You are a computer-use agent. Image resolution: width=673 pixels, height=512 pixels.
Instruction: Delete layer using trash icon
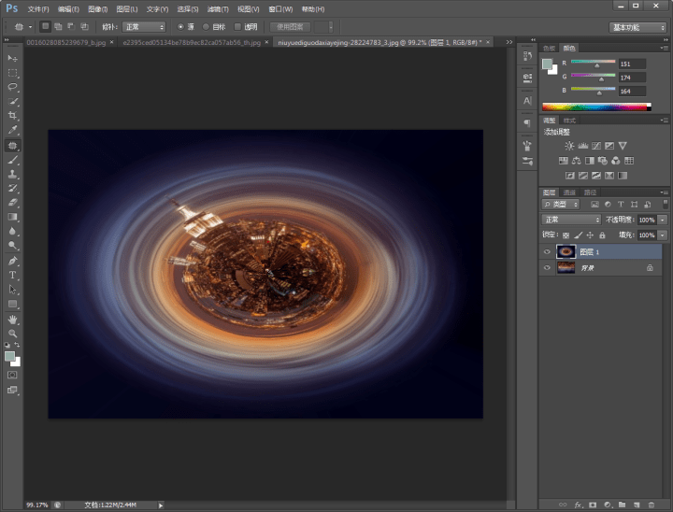point(652,505)
